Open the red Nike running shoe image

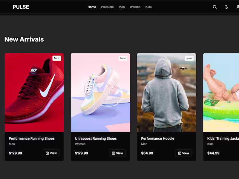[x=34, y=92]
